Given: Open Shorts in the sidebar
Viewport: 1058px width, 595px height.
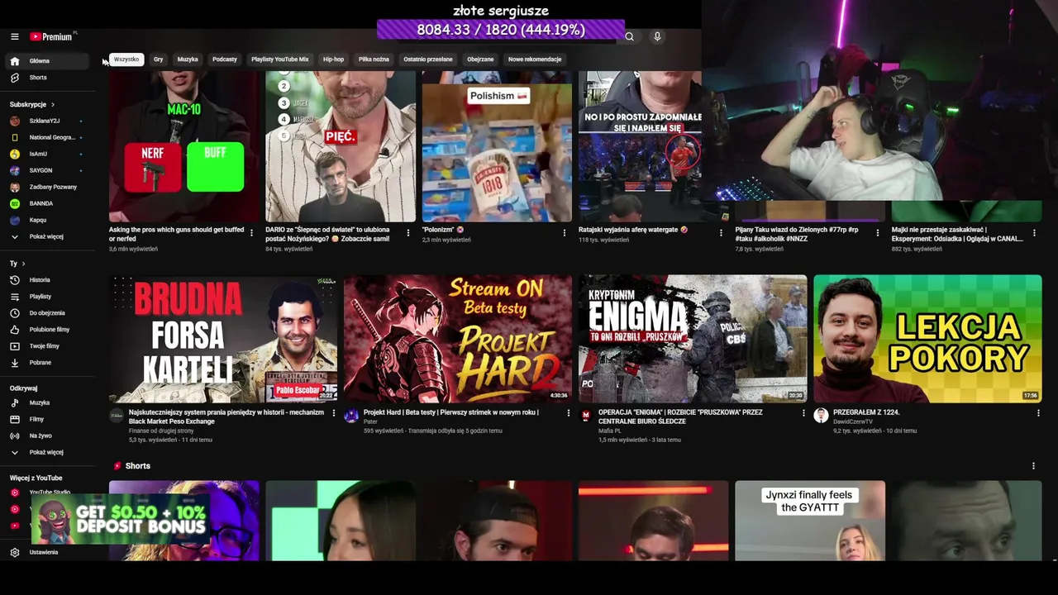Looking at the screenshot, I should (x=48, y=78).
